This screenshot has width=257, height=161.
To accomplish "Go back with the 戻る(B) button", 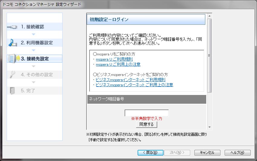I will coord(150,153).
